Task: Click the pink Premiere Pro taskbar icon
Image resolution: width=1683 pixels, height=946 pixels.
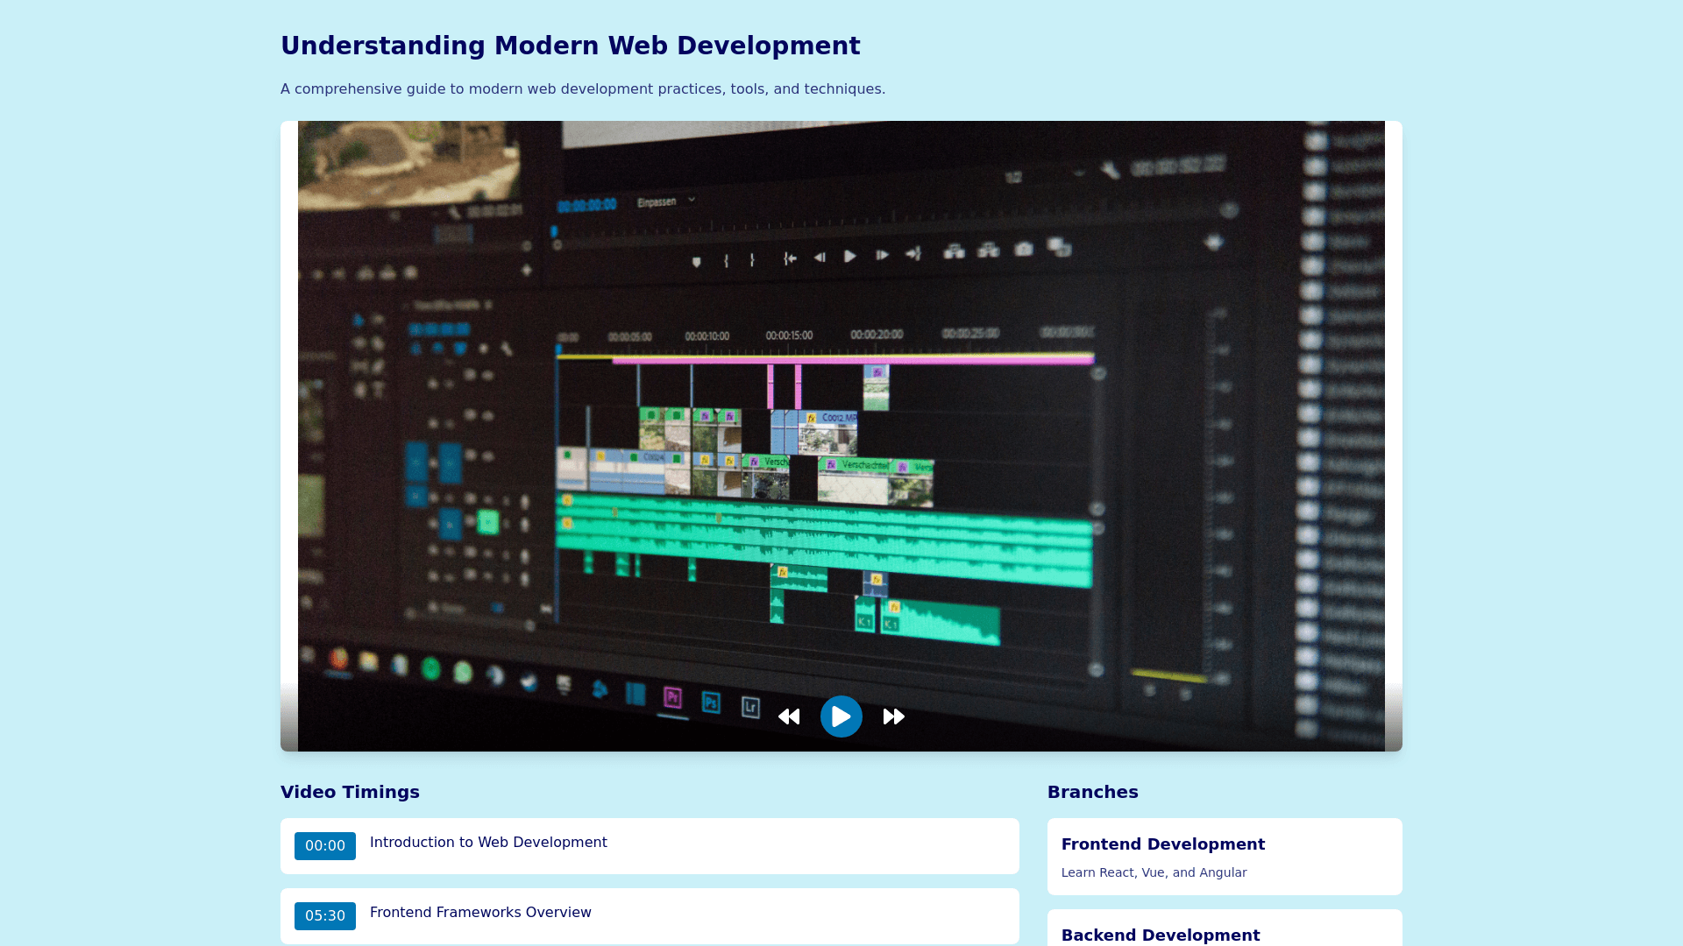Action: coord(672,697)
